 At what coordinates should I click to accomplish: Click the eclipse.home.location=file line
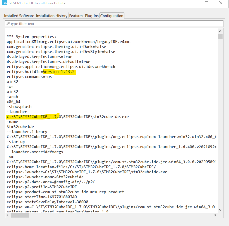(x=81, y=167)
